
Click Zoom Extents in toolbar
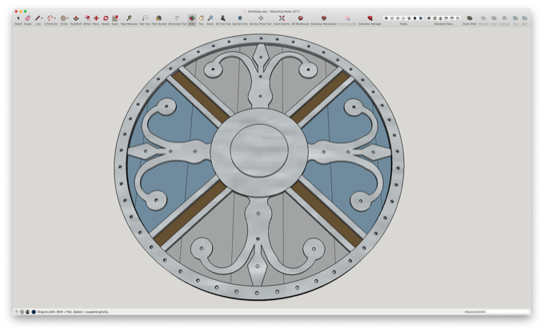[282, 18]
